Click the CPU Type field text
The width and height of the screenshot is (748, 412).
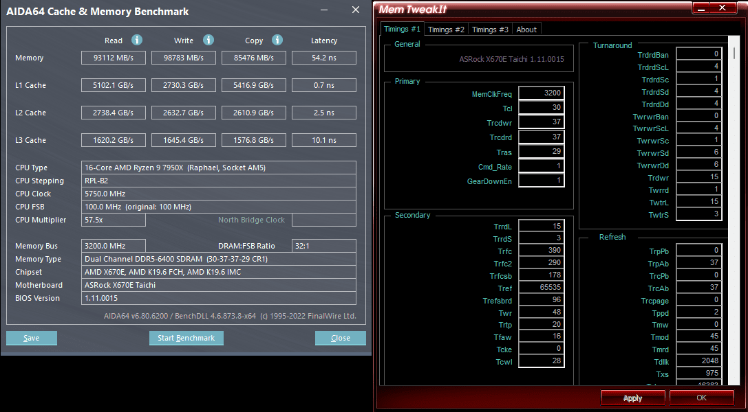tap(175, 168)
